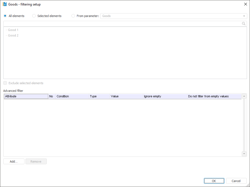The height and width of the screenshot is (187, 250).
Task: Open the Goods parameter dropdown
Action: (x=244, y=16)
